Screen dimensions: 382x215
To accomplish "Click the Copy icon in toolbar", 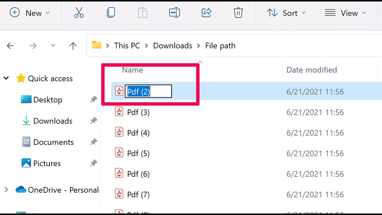I will click(111, 13).
